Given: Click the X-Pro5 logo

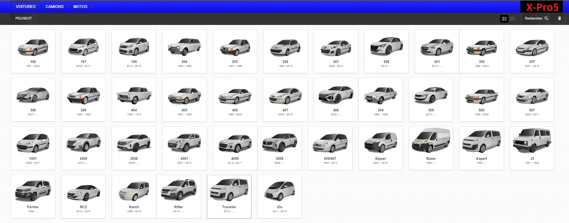Looking at the screenshot, I should click(542, 7).
